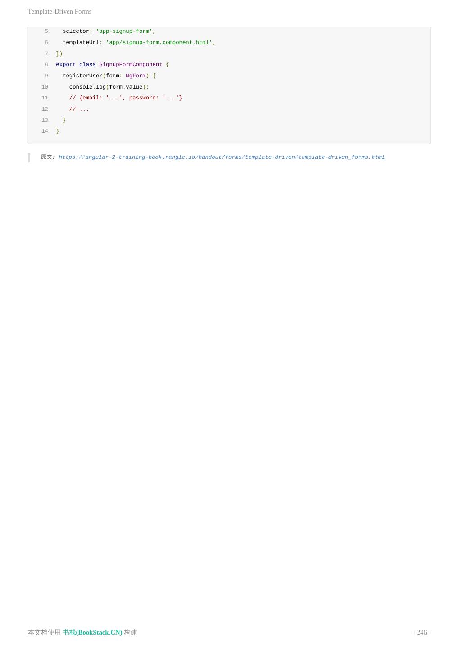The image size is (459, 648).
Task: Click the email password comment on line 11
Action: (126, 98)
